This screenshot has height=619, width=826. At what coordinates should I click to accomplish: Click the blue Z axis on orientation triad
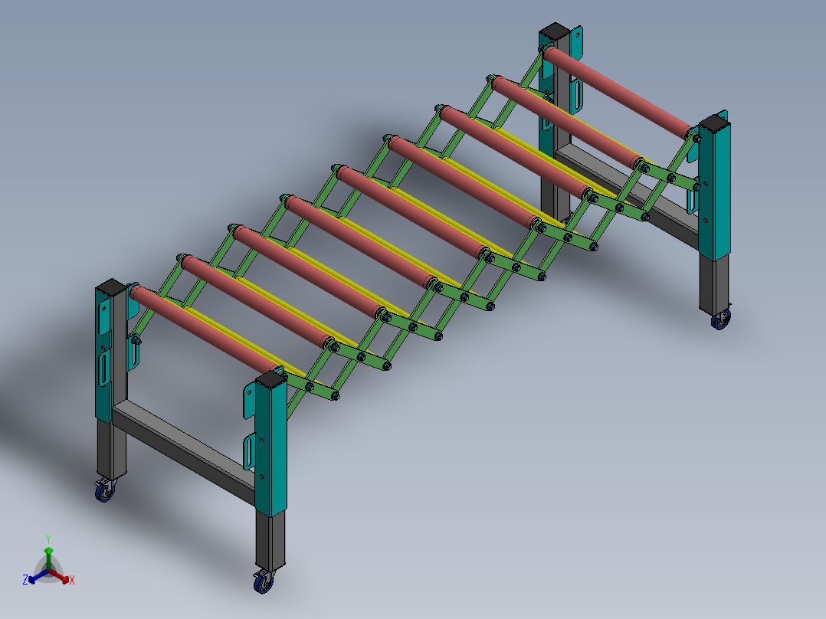click(38, 576)
